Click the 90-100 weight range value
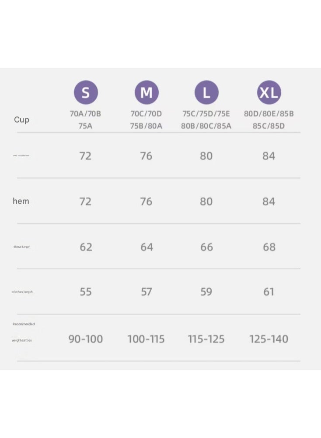This screenshot has width=321, height=438. click(x=86, y=339)
